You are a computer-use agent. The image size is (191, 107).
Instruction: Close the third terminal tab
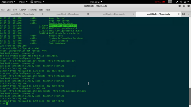[133, 14]
